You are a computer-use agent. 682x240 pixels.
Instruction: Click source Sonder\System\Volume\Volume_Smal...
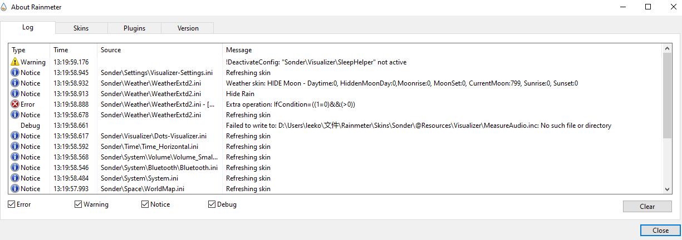click(x=159, y=157)
